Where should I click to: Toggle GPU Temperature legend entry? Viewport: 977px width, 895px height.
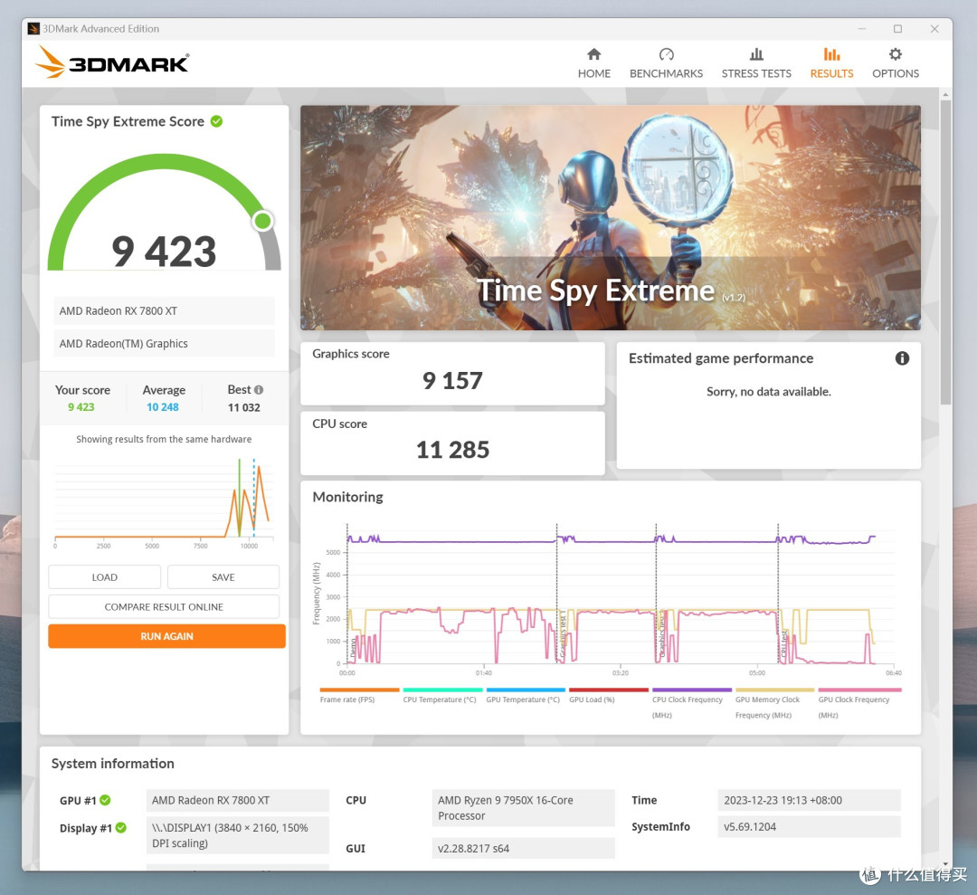pyautogui.click(x=526, y=696)
